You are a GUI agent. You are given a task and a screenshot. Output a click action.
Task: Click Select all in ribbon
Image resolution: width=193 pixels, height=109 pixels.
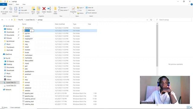tap(90, 8)
